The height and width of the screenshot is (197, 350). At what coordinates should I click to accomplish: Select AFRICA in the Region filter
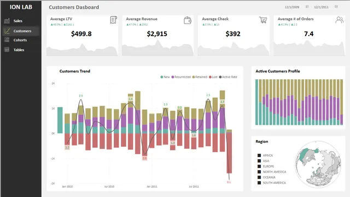265,155
